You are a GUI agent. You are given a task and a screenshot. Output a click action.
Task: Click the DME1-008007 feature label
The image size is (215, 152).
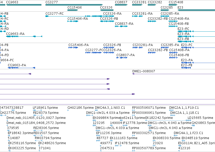144,71
